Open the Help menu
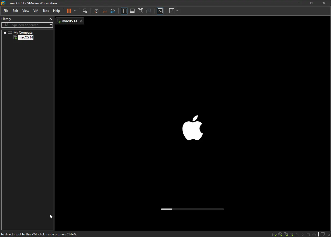The height and width of the screenshot is (237, 331). pos(56,11)
